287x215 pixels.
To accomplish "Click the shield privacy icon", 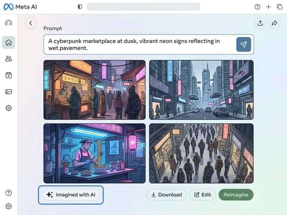I will [x=80, y=7].
